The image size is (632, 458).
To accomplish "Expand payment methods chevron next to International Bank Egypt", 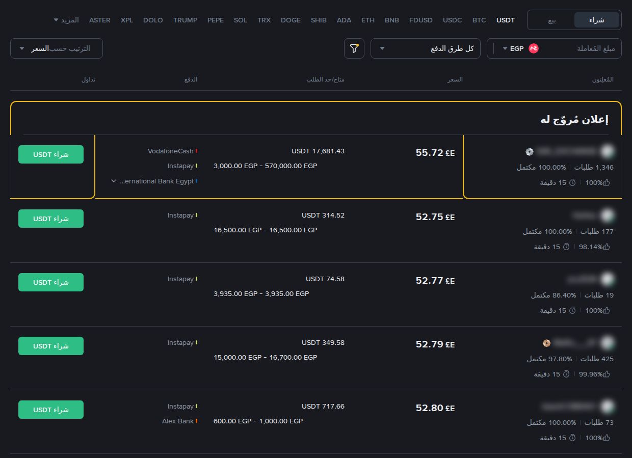I will 113,181.
